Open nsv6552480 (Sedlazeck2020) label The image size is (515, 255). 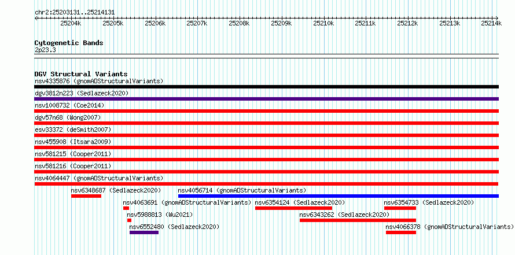(x=174, y=227)
